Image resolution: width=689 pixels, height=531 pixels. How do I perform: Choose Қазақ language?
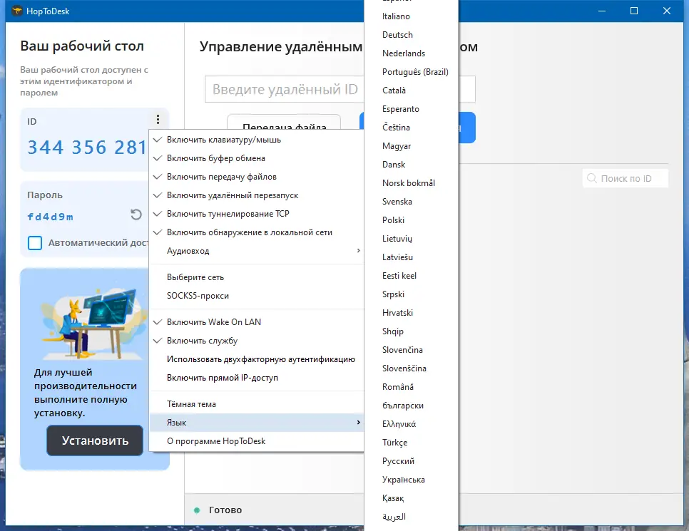(412, 498)
